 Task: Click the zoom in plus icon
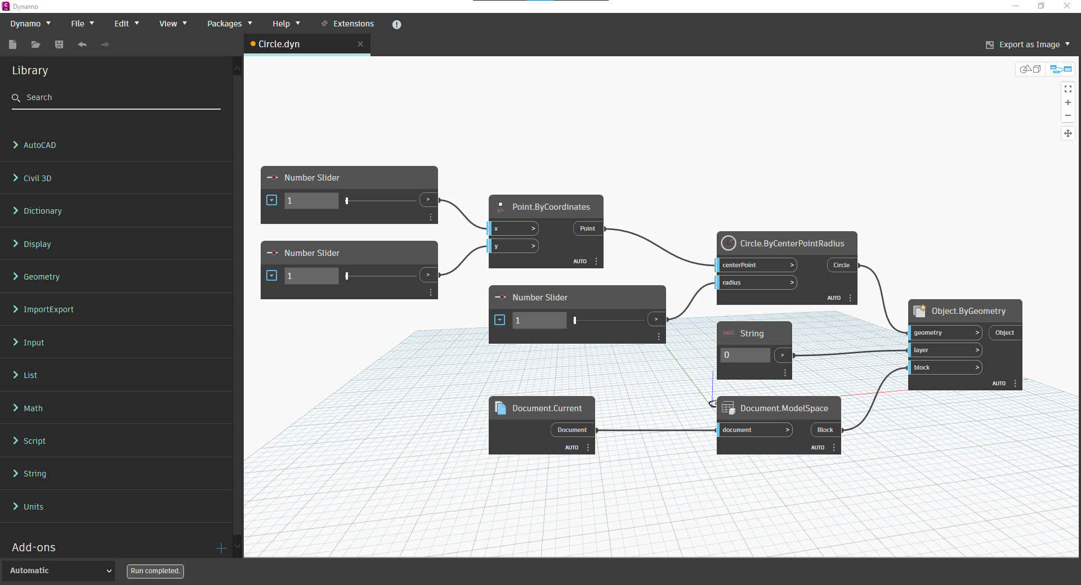(1067, 102)
